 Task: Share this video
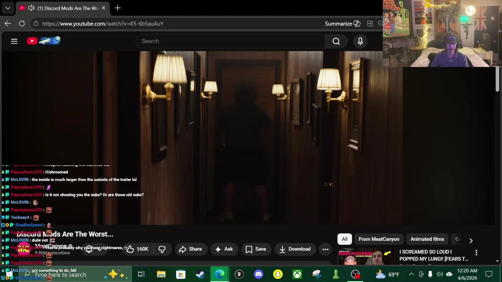pos(190,249)
